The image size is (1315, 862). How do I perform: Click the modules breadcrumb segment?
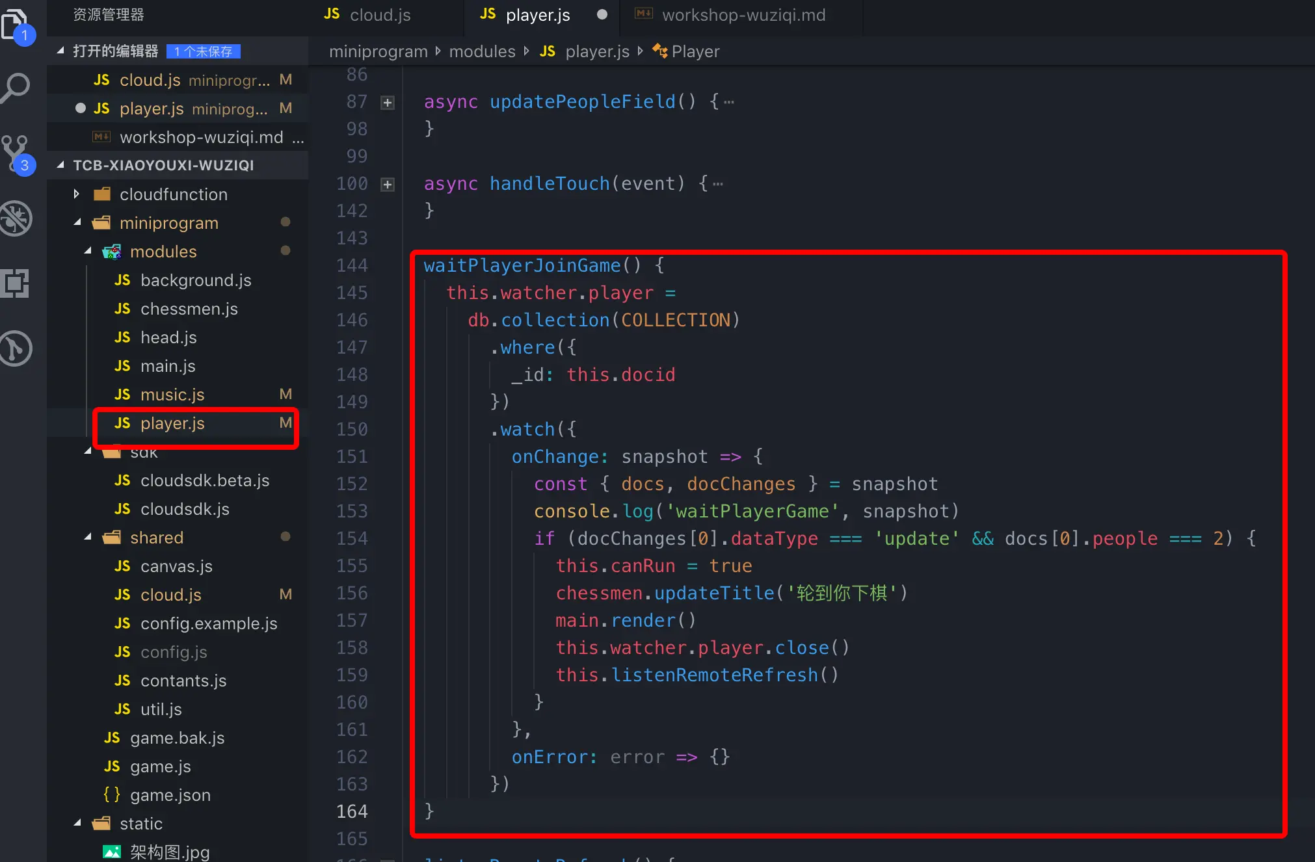click(482, 51)
